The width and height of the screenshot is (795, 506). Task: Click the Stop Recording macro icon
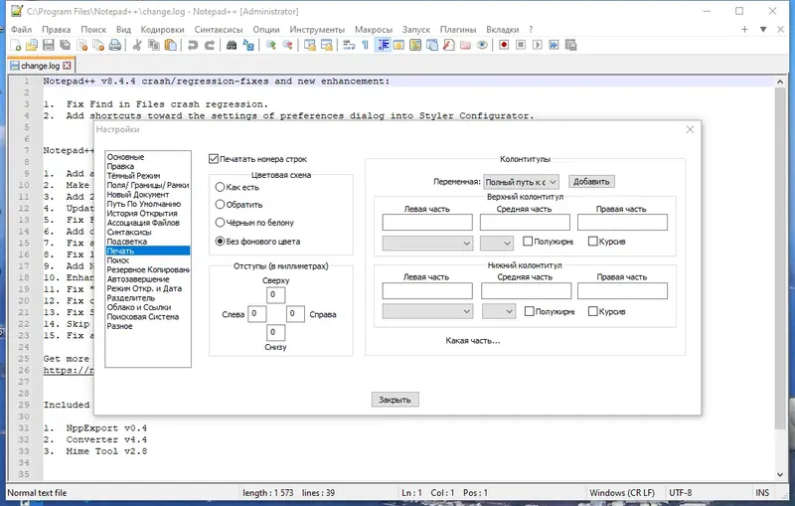tap(520, 45)
